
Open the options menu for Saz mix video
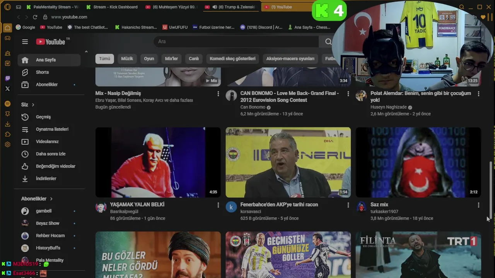478,205
